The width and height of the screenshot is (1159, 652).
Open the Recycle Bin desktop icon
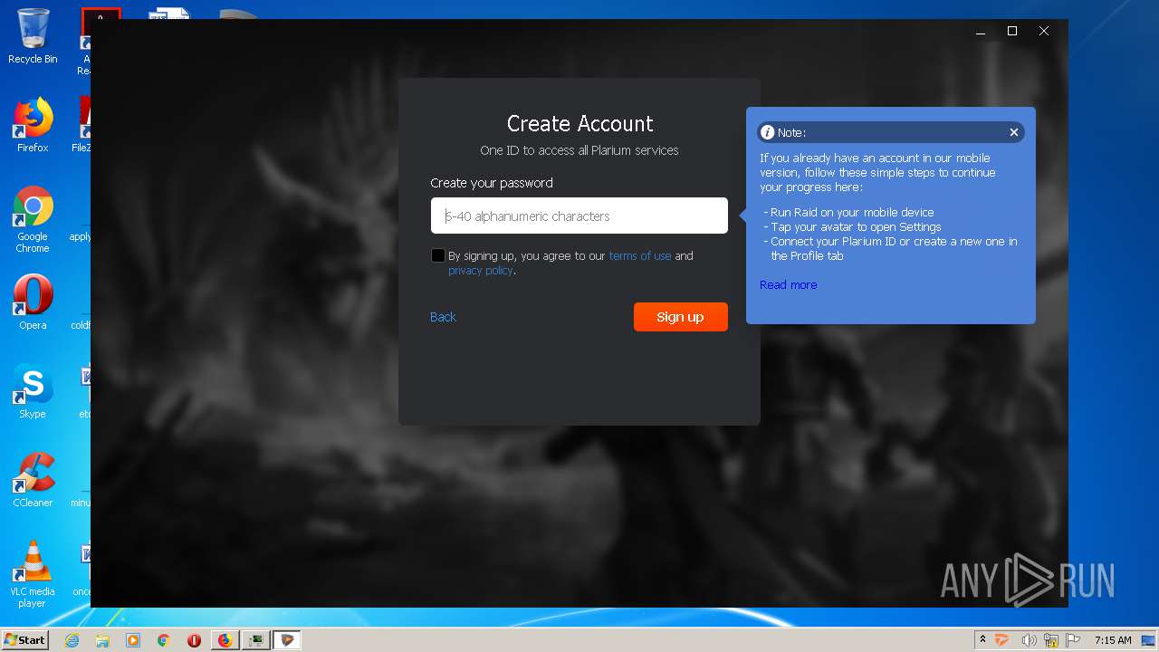33,36
